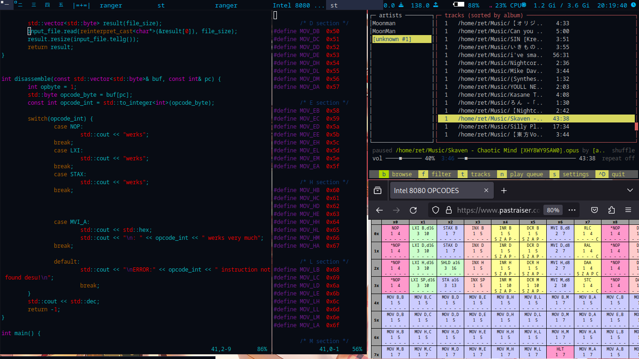Select the Silly Pl.. track lasting 17:34
This screenshot has width=639, height=359.
[x=536, y=127]
